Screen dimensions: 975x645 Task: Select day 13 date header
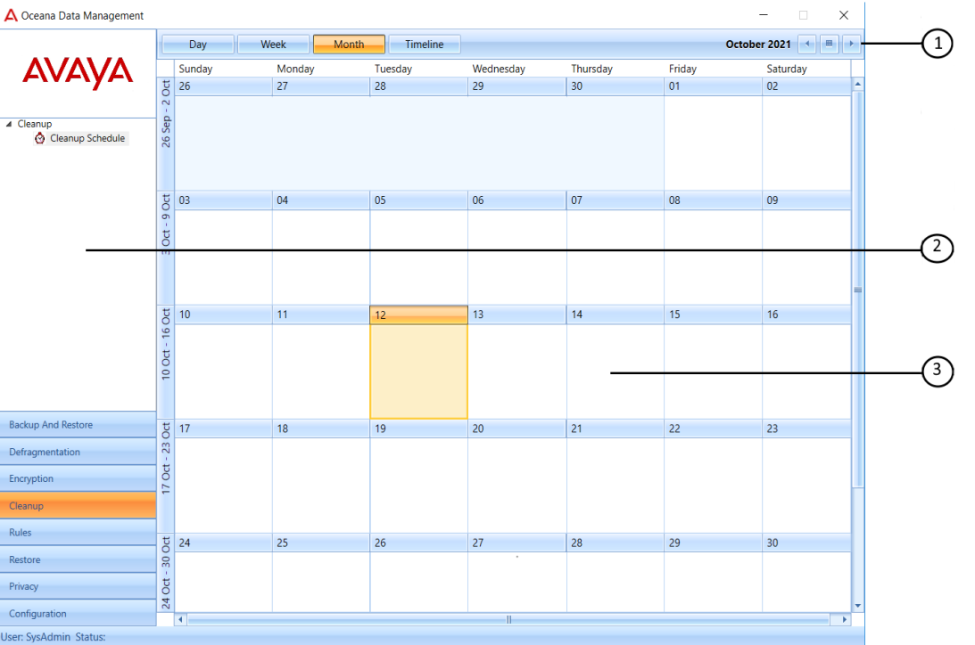(516, 314)
